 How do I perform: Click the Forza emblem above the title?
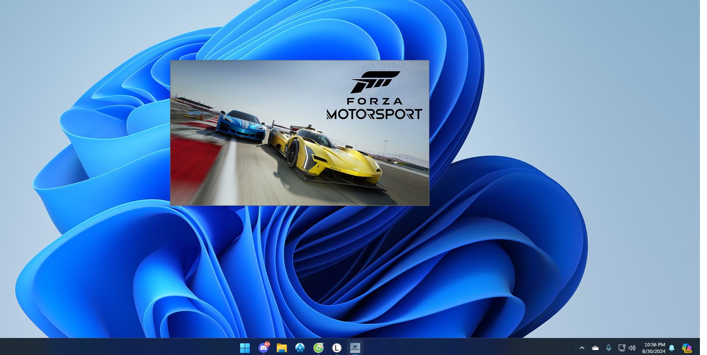click(x=375, y=82)
